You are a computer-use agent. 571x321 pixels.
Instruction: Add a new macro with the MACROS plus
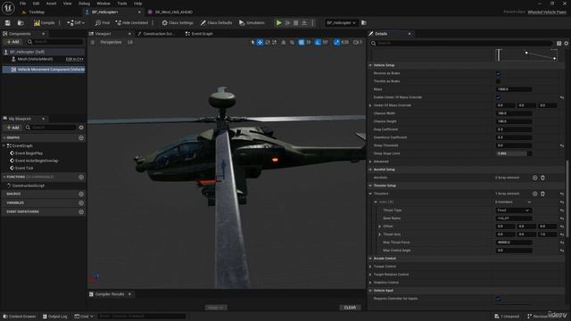(x=81, y=194)
